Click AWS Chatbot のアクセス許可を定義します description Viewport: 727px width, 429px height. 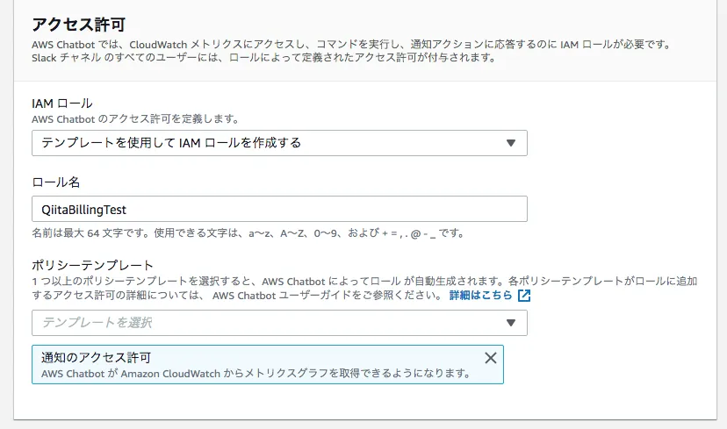tap(135, 118)
